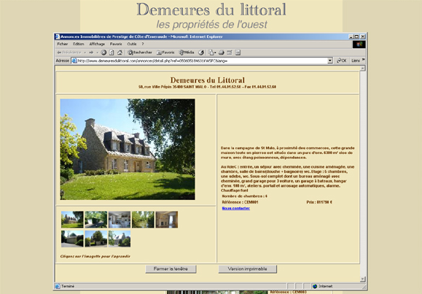
Task: Click the Terminé status text
Action: [68, 286]
